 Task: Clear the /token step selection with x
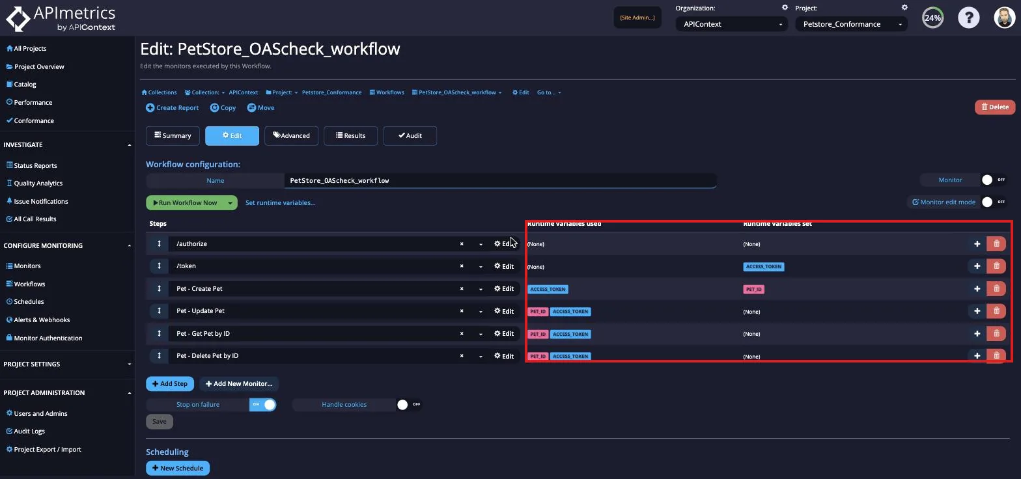[462, 266]
